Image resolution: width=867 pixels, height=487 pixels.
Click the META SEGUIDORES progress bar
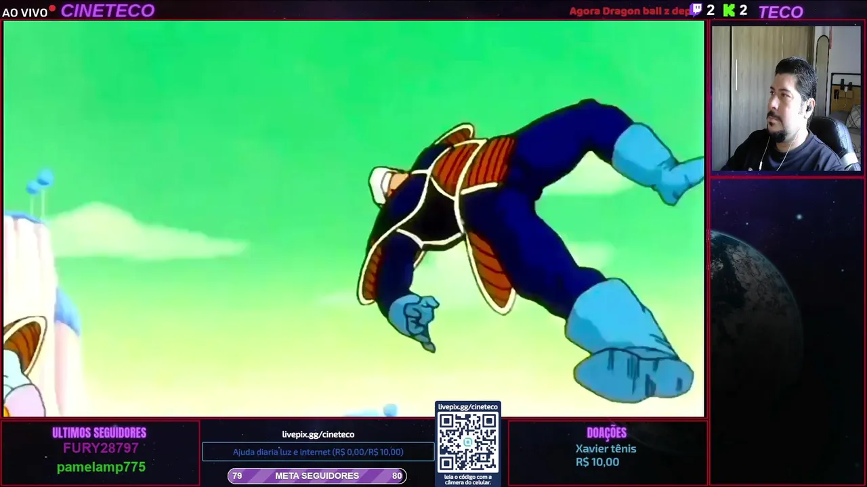tap(317, 476)
